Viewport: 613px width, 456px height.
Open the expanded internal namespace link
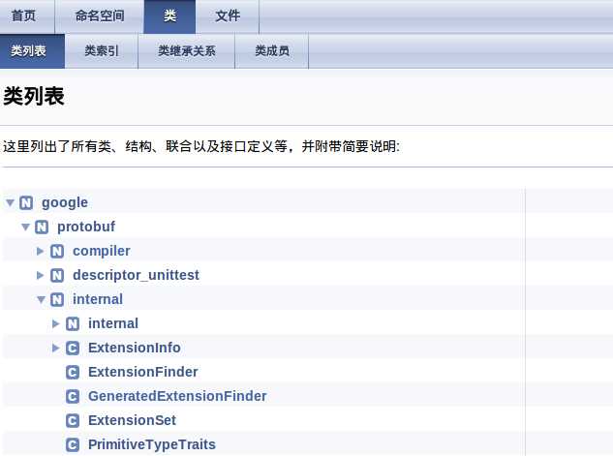point(98,300)
